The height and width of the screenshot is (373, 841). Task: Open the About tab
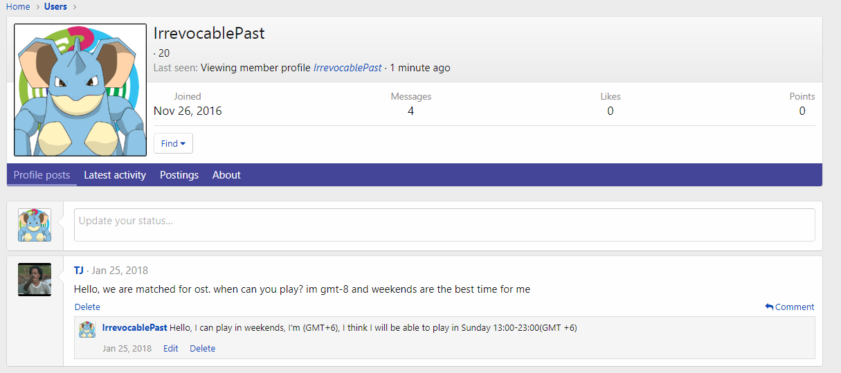[x=226, y=175]
